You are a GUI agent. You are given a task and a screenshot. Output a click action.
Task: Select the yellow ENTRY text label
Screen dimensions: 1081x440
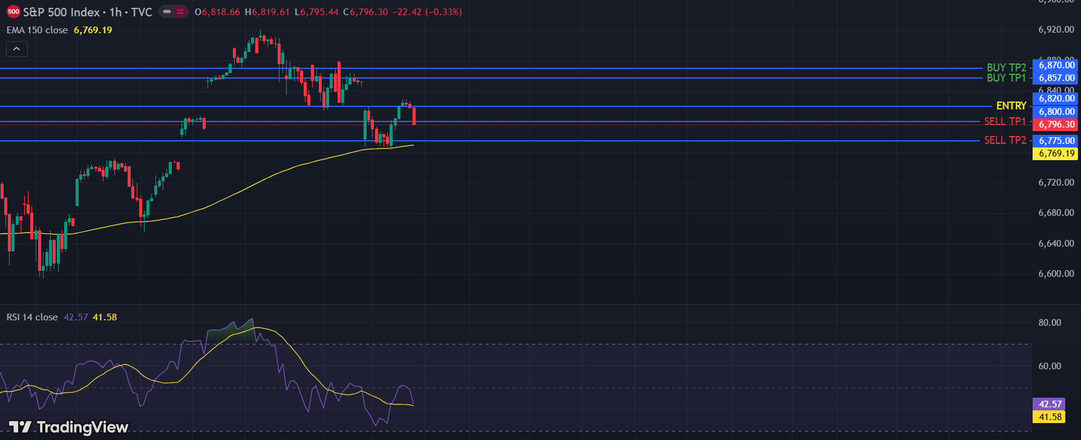[1011, 106]
